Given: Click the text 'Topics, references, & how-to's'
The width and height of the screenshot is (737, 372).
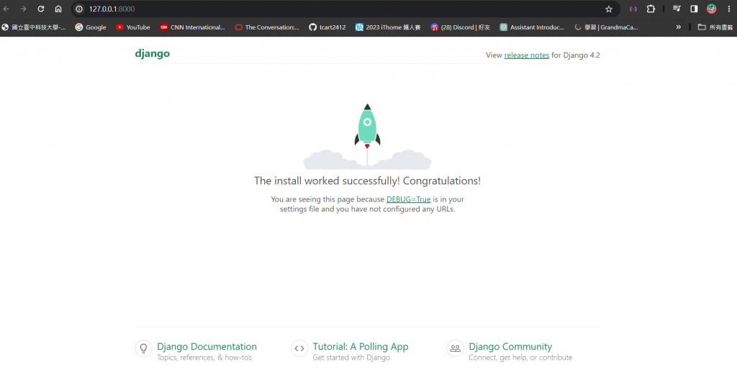Looking at the screenshot, I should (x=204, y=358).
